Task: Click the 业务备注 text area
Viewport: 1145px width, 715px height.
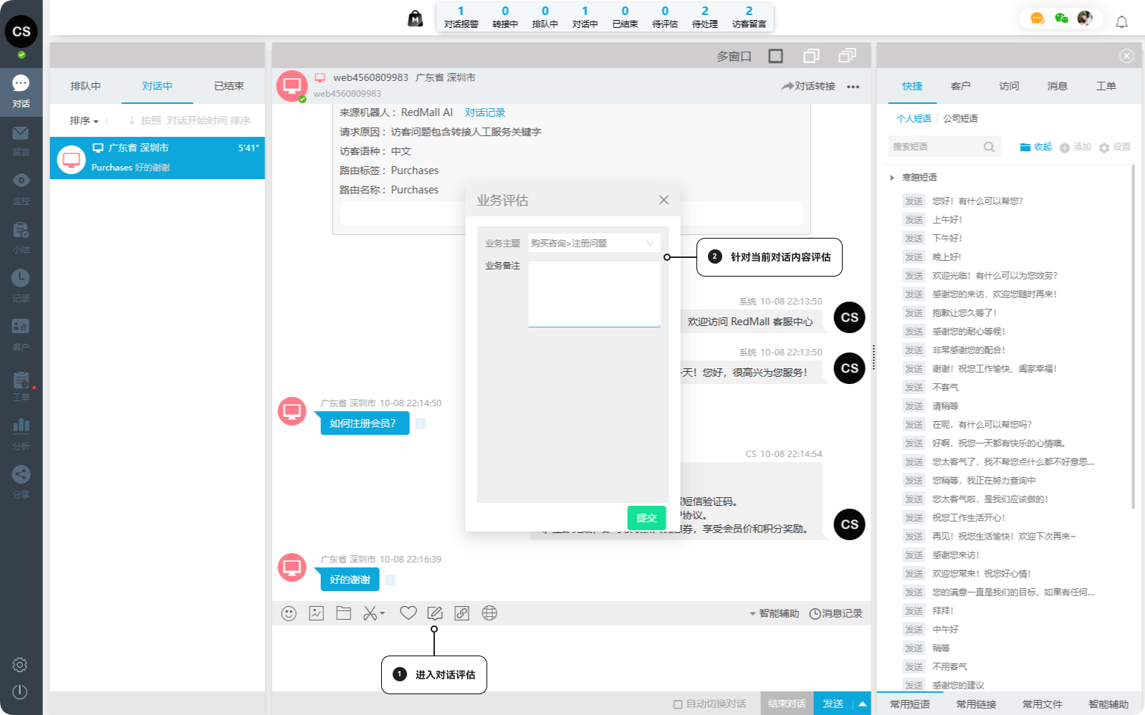Action: pos(593,294)
